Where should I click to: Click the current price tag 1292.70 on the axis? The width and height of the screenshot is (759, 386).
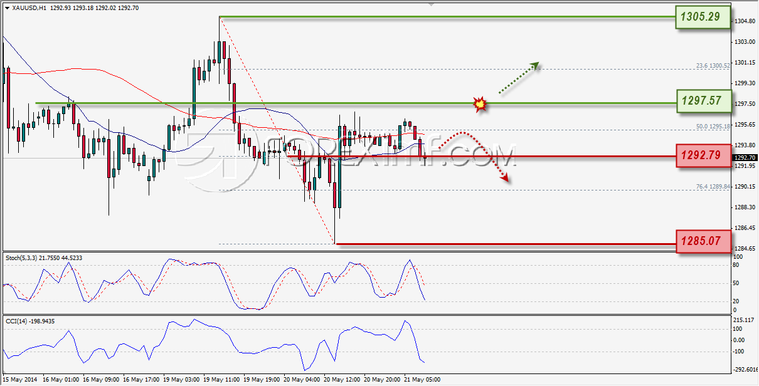[744, 158]
